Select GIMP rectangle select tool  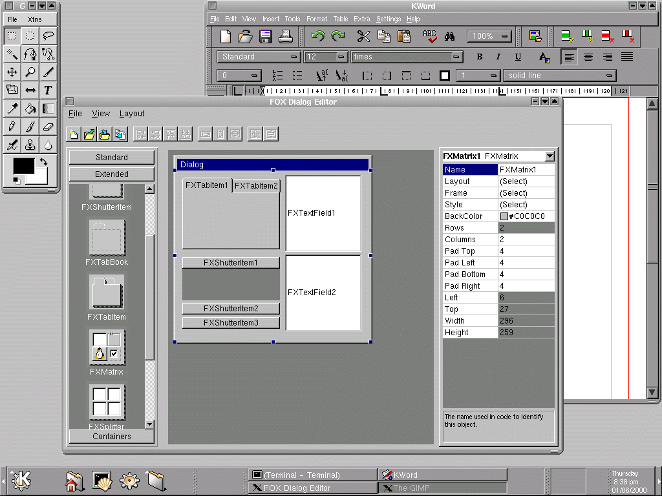tap(12, 36)
